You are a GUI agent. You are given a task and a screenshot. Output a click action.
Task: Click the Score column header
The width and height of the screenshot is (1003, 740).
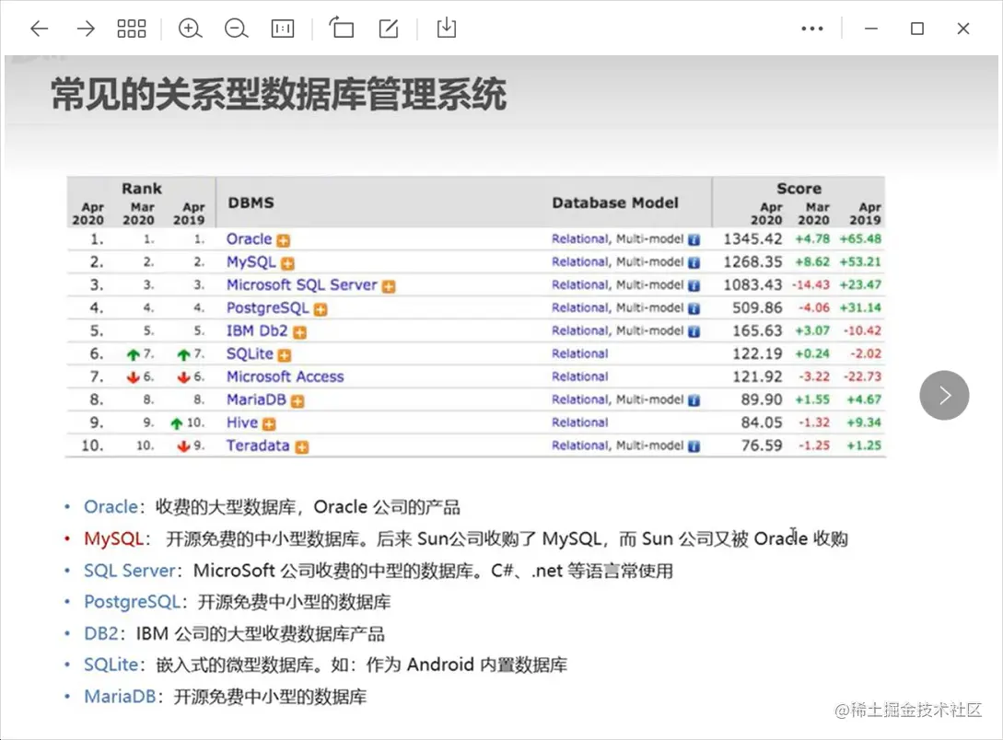[x=799, y=189]
